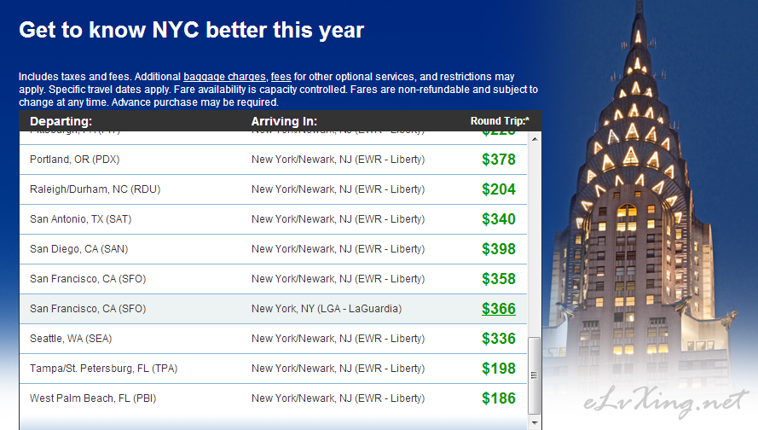Image resolution: width=758 pixels, height=430 pixels.
Task: Open the fees link
Action: pyautogui.click(x=281, y=77)
